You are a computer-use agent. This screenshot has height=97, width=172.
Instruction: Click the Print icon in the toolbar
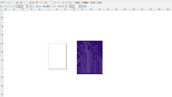pos(8,3)
